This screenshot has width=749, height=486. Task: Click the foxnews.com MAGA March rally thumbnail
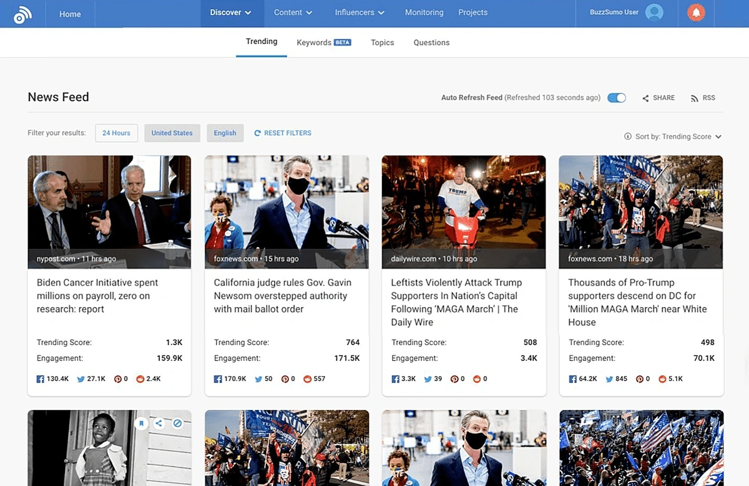coord(641,212)
